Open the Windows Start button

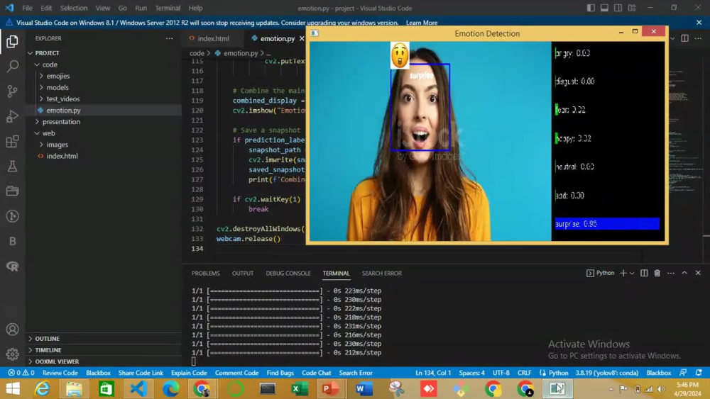click(13, 388)
